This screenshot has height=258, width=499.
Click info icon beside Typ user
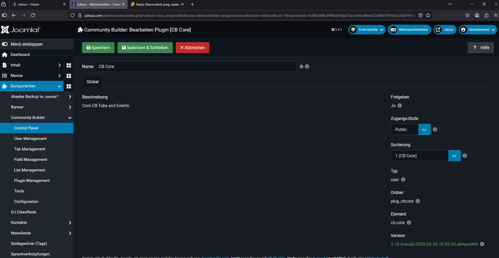403,180
